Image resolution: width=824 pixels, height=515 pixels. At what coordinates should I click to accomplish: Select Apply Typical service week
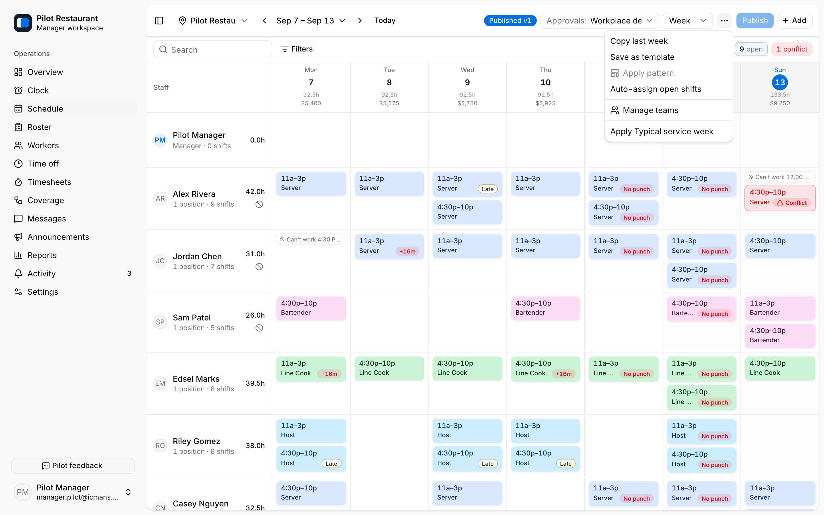pos(668,132)
